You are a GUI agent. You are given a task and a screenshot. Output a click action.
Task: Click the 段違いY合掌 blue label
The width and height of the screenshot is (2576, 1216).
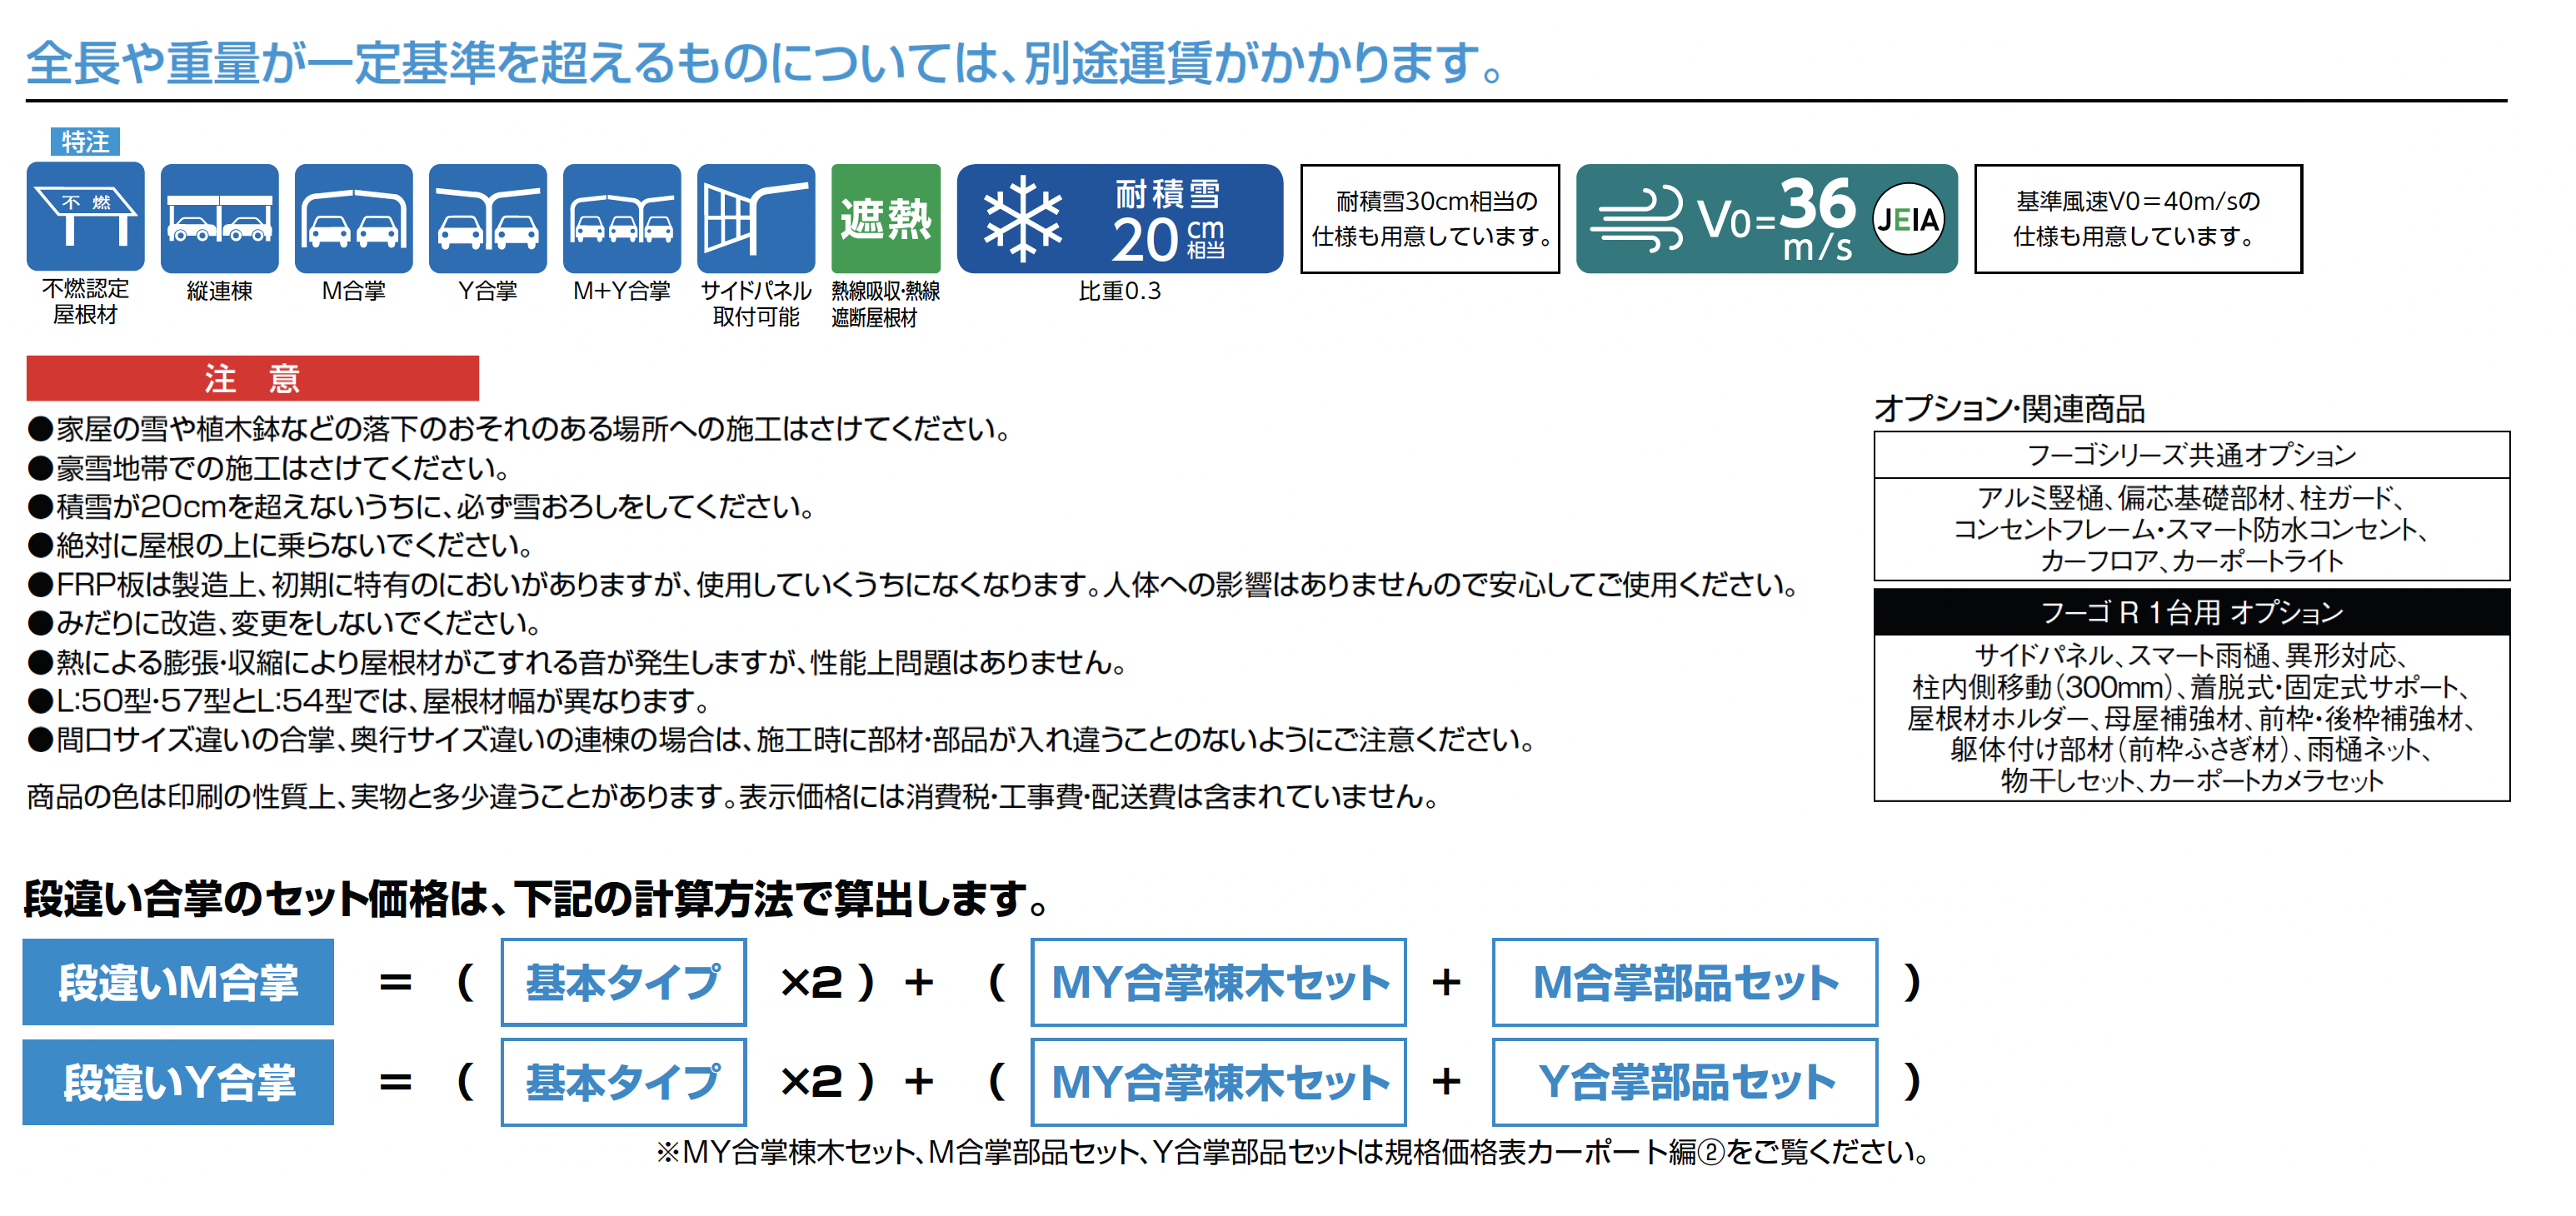[x=178, y=1081]
